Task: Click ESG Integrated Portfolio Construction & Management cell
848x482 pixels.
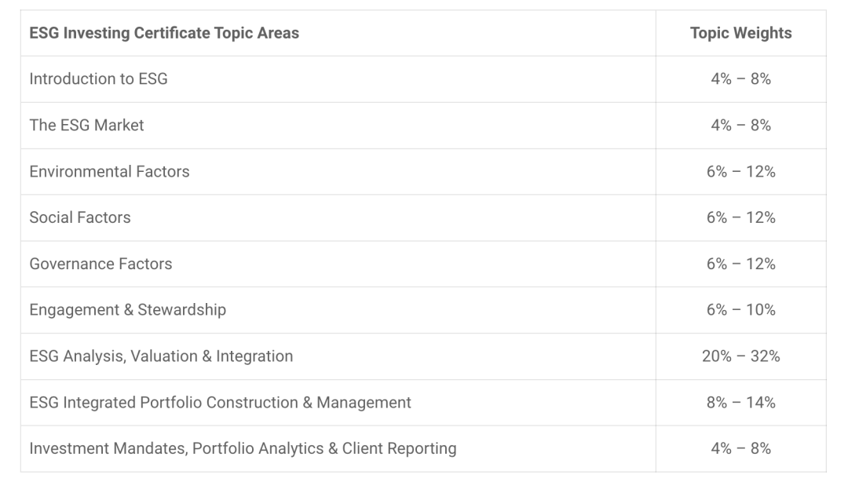Action: tap(220, 402)
